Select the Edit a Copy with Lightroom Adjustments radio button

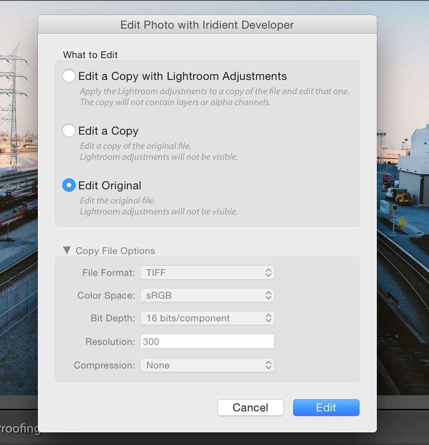[x=69, y=76]
